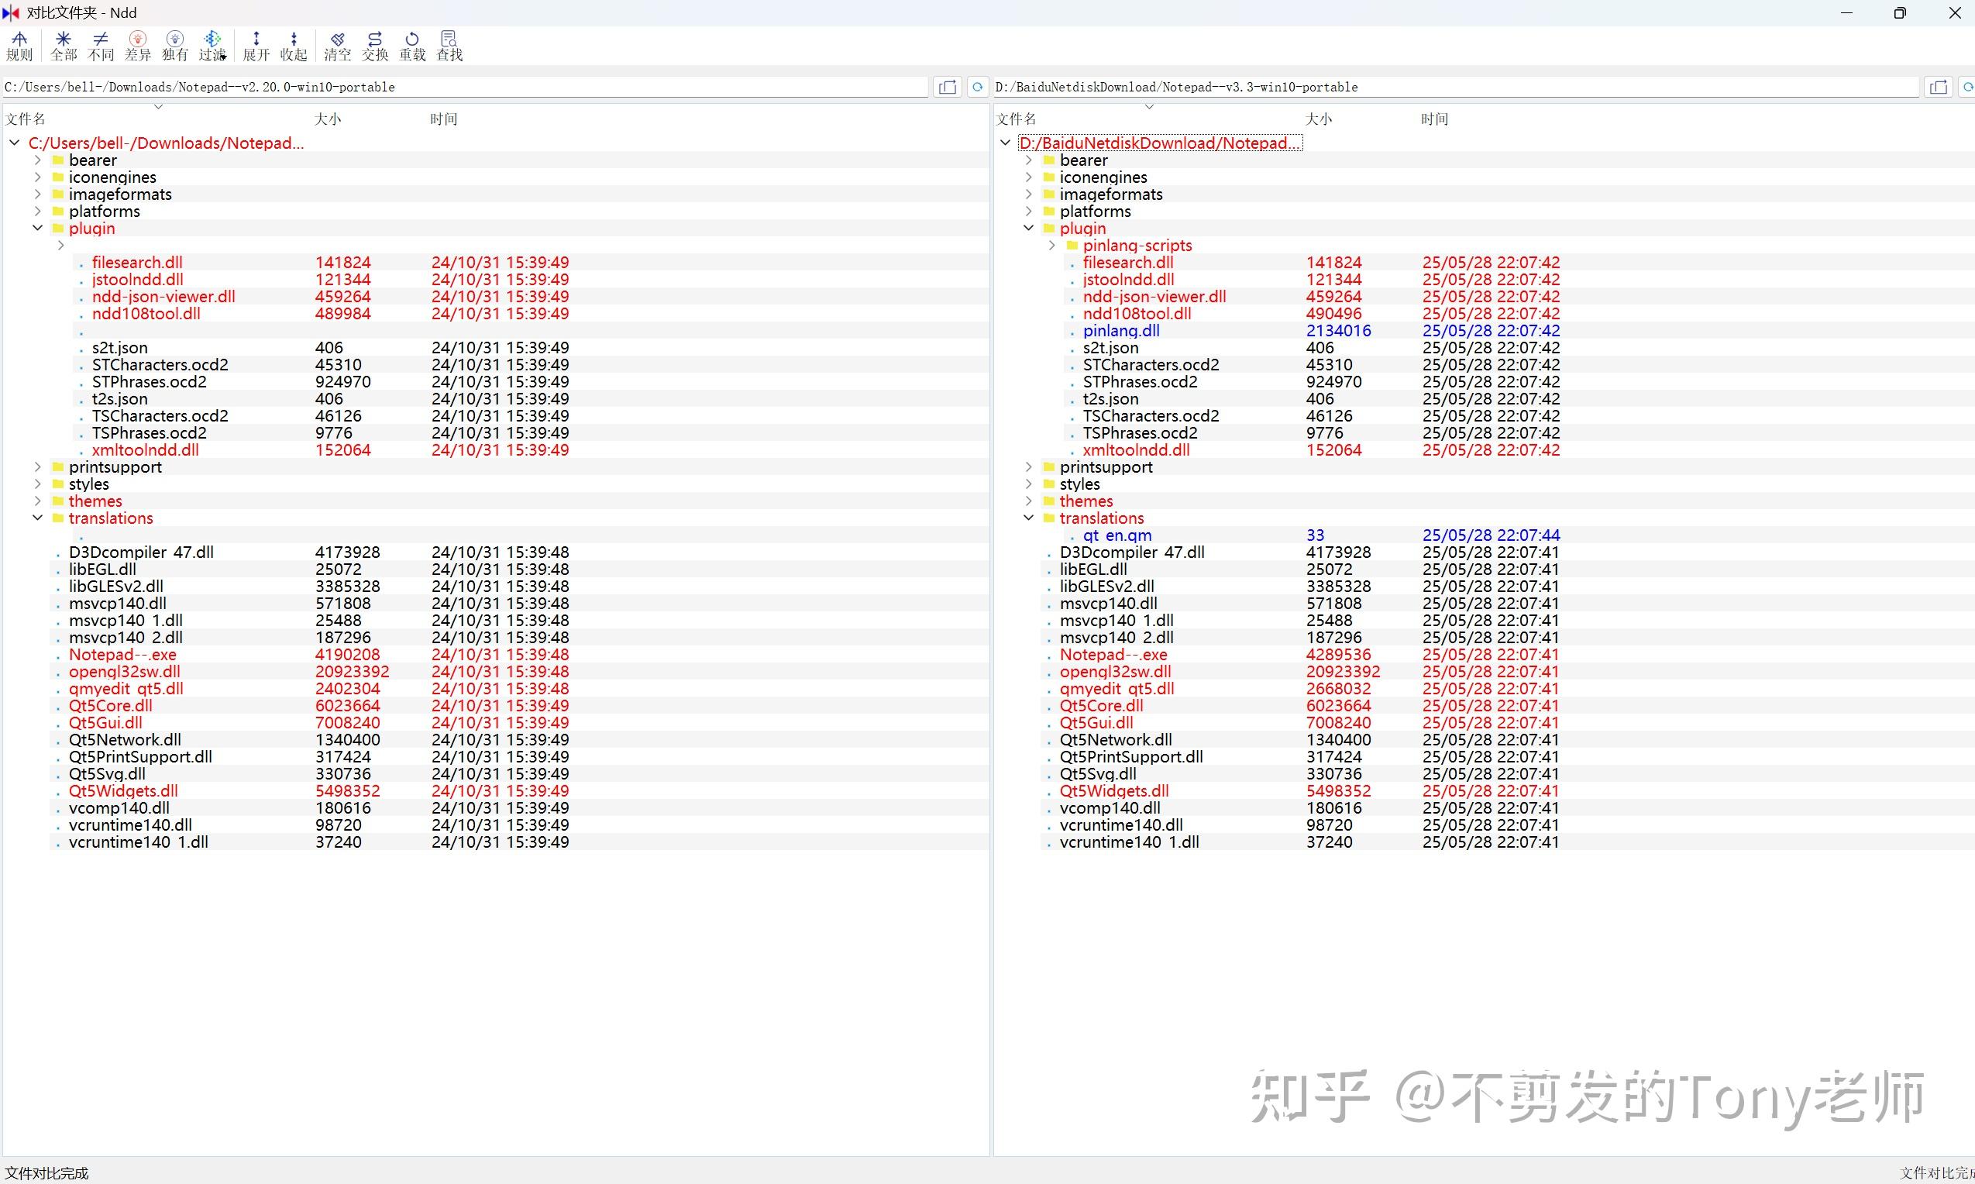This screenshot has height=1184, width=1975.
Task: Refresh the left folder pane
Action: point(977,87)
